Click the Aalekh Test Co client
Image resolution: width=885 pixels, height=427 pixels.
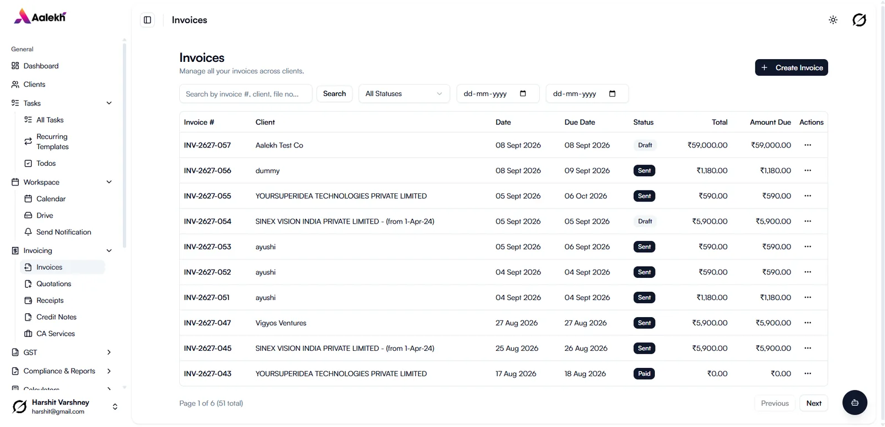pos(279,145)
